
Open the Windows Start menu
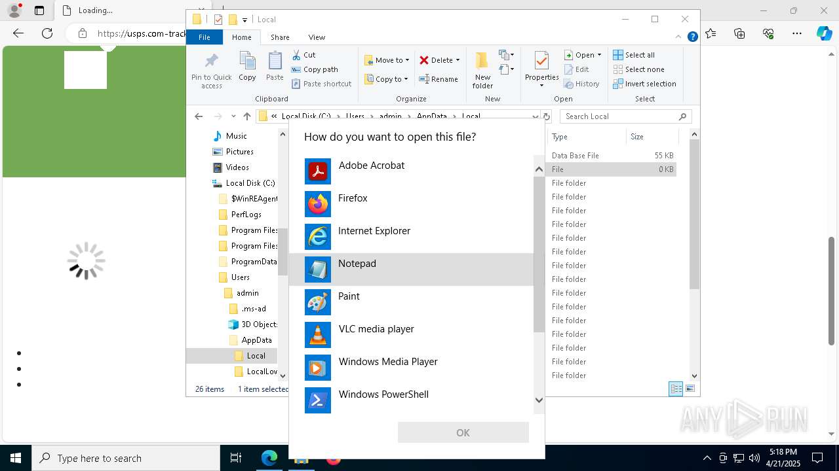pos(16,458)
